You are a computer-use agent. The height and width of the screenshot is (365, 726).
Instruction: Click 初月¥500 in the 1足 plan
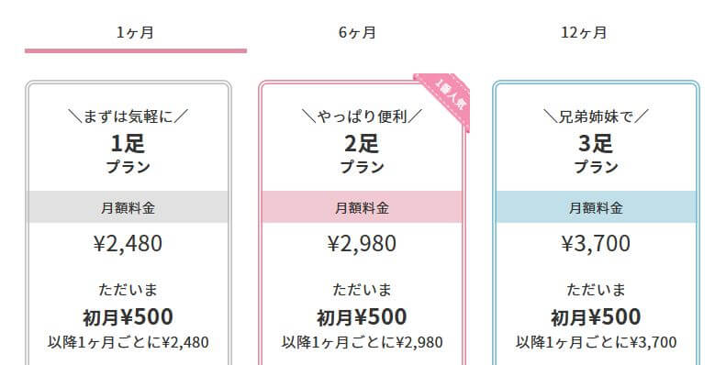click(128, 317)
